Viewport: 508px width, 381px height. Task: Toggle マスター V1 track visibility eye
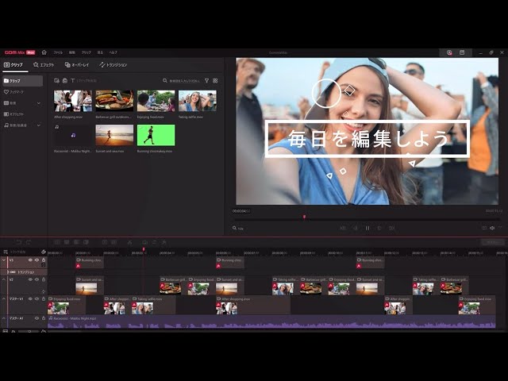30,299
